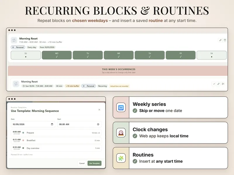Screen dimensions: 234x175
Task: Click the check badge next to Web app keeps
Action: tap(135, 136)
